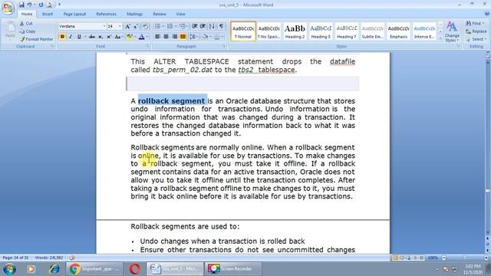The width and height of the screenshot is (491, 276).
Task: Redo the last action
Action: (41, 5)
